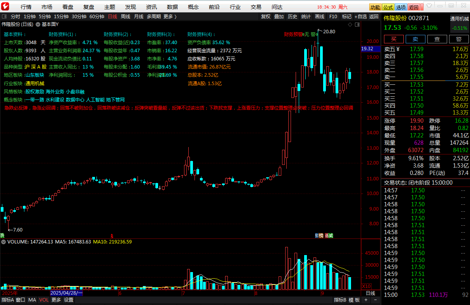Click the orange 功能 button
This screenshot has height=305, width=470.
[375, 7]
